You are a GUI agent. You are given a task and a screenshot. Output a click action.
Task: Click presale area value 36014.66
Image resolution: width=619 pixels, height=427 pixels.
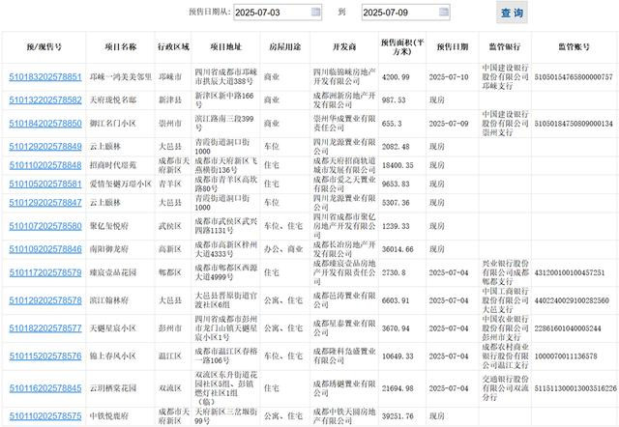pos(398,249)
